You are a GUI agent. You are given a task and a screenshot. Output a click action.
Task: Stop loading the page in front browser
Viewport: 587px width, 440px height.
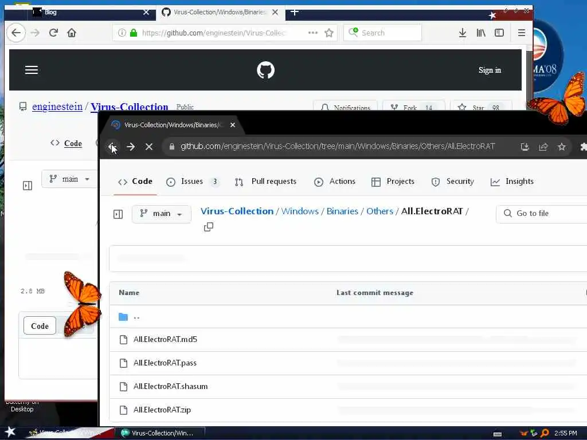(149, 147)
